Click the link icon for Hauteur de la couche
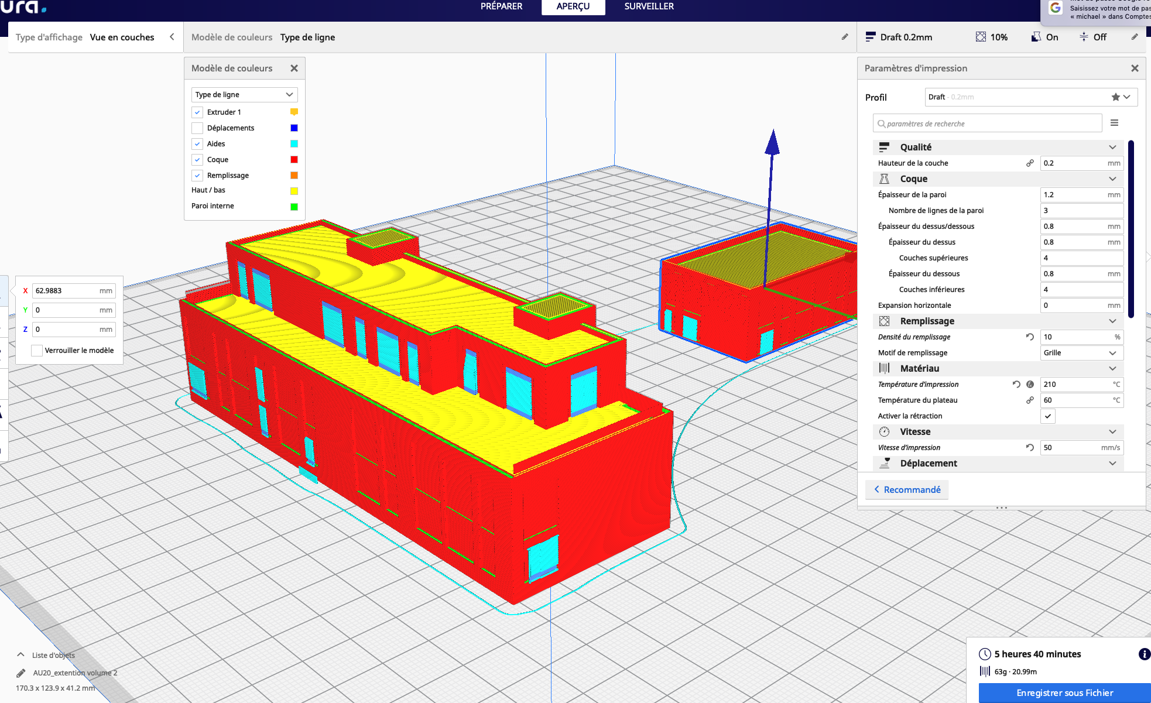This screenshot has width=1151, height=703. coord(1030,163)
